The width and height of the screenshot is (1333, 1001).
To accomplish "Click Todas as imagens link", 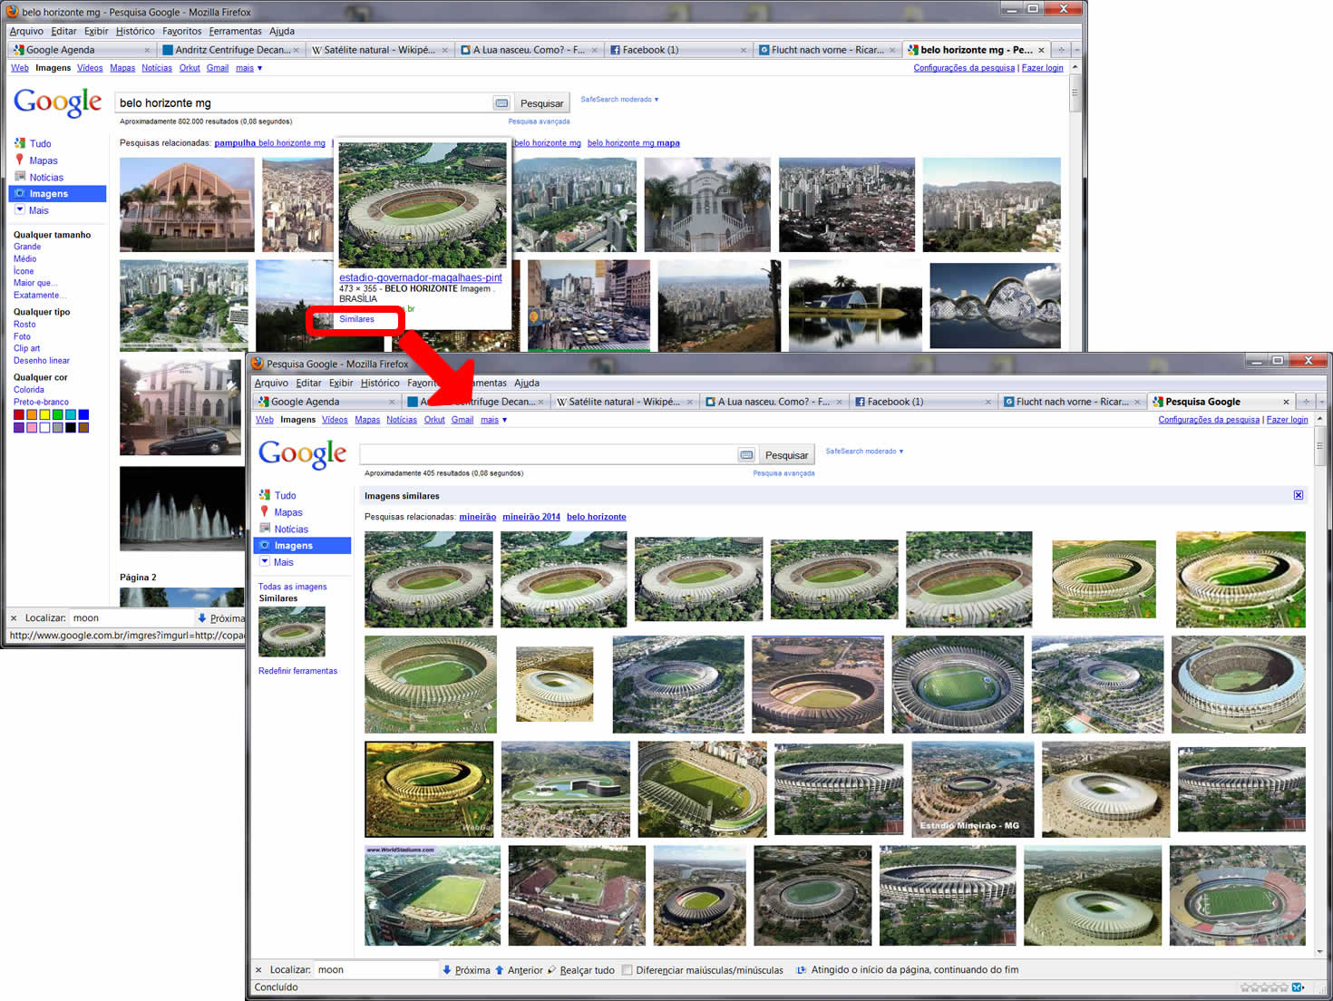I will click(x=292, y=587).
